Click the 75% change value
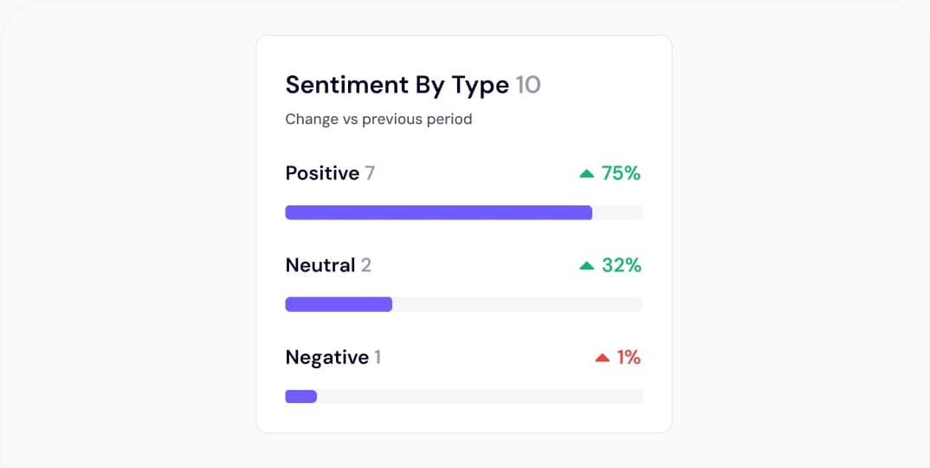The height and width of the screenshot is (468, 930). (621, 173)
